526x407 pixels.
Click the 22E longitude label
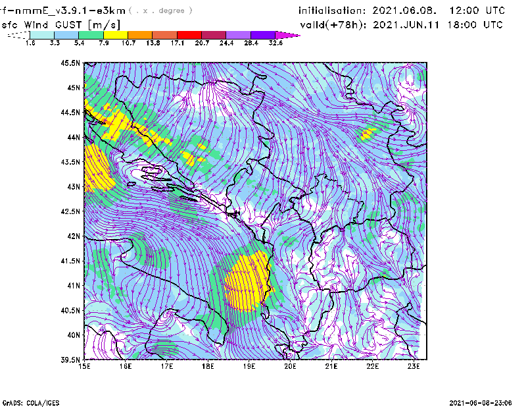point(372,366)
